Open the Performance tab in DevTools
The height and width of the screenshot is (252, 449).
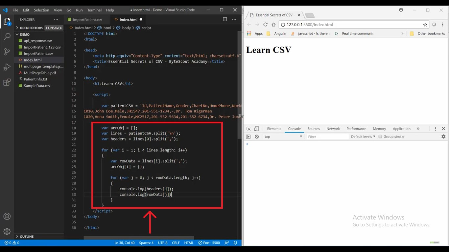356,129
